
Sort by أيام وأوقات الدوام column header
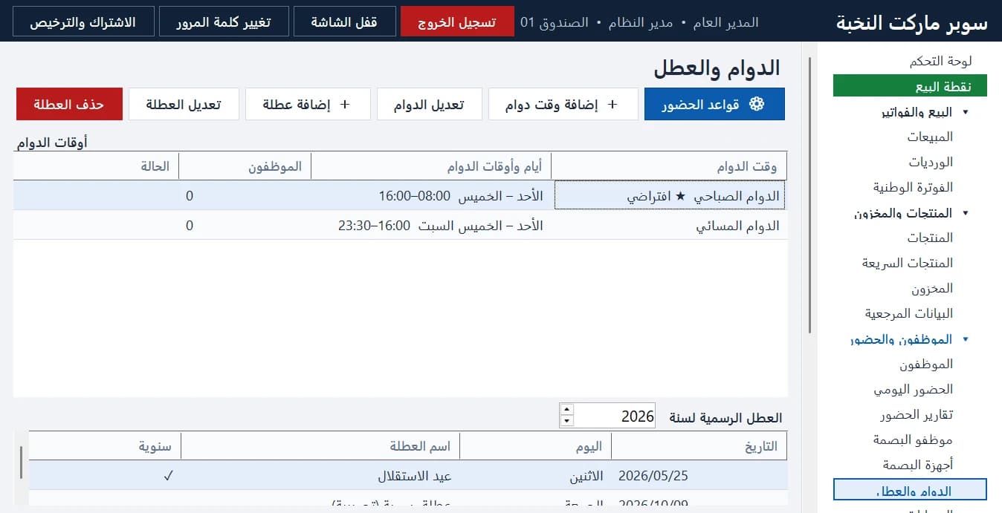431,166
